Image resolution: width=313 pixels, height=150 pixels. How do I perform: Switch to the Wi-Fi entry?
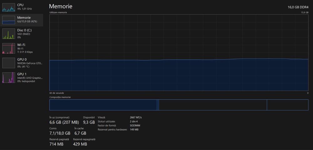point(22,48)
